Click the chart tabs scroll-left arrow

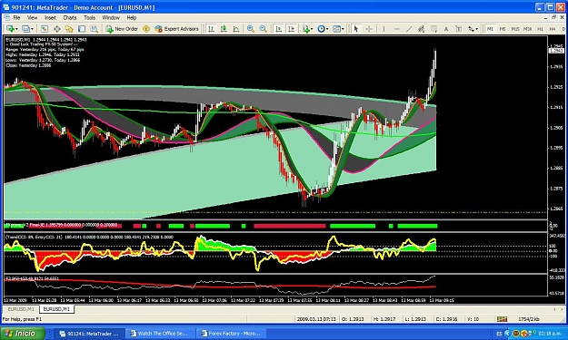554,310
